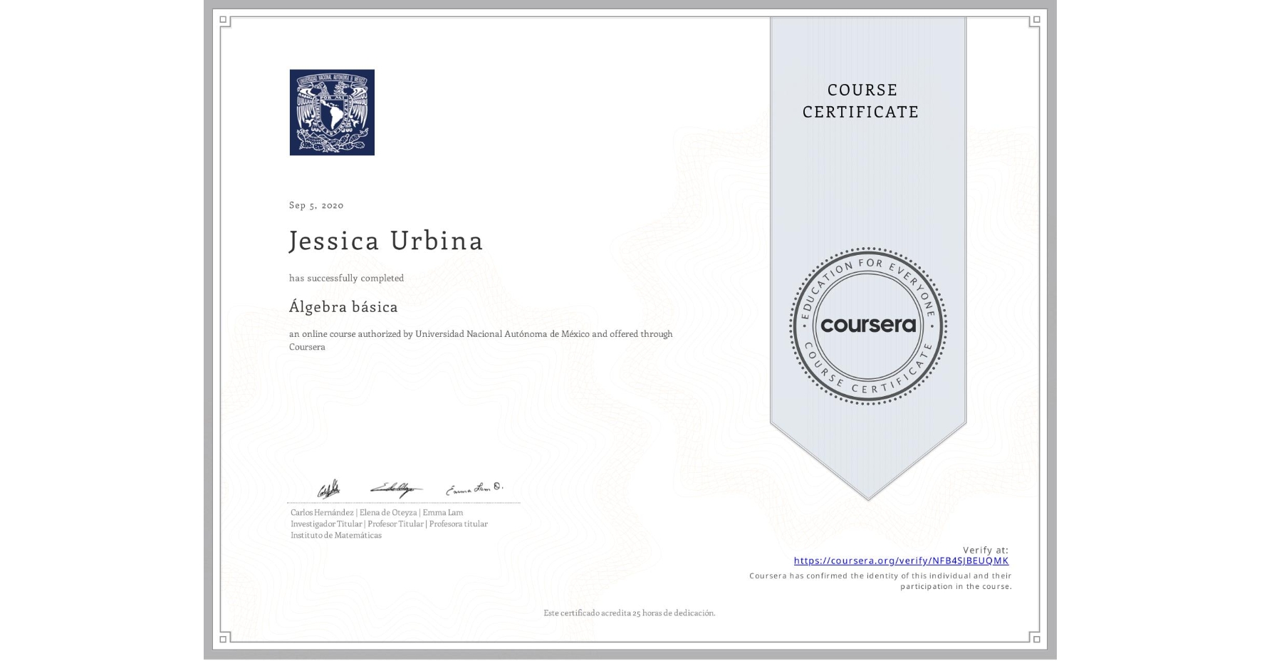This screenshot has height=661, width=1262.
Task: Click the Coursera identity confirmation statement
Action: tap(881, 581)
